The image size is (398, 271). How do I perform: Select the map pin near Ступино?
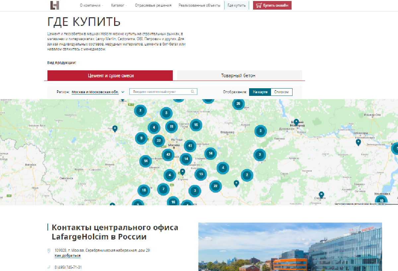point(182,172)
